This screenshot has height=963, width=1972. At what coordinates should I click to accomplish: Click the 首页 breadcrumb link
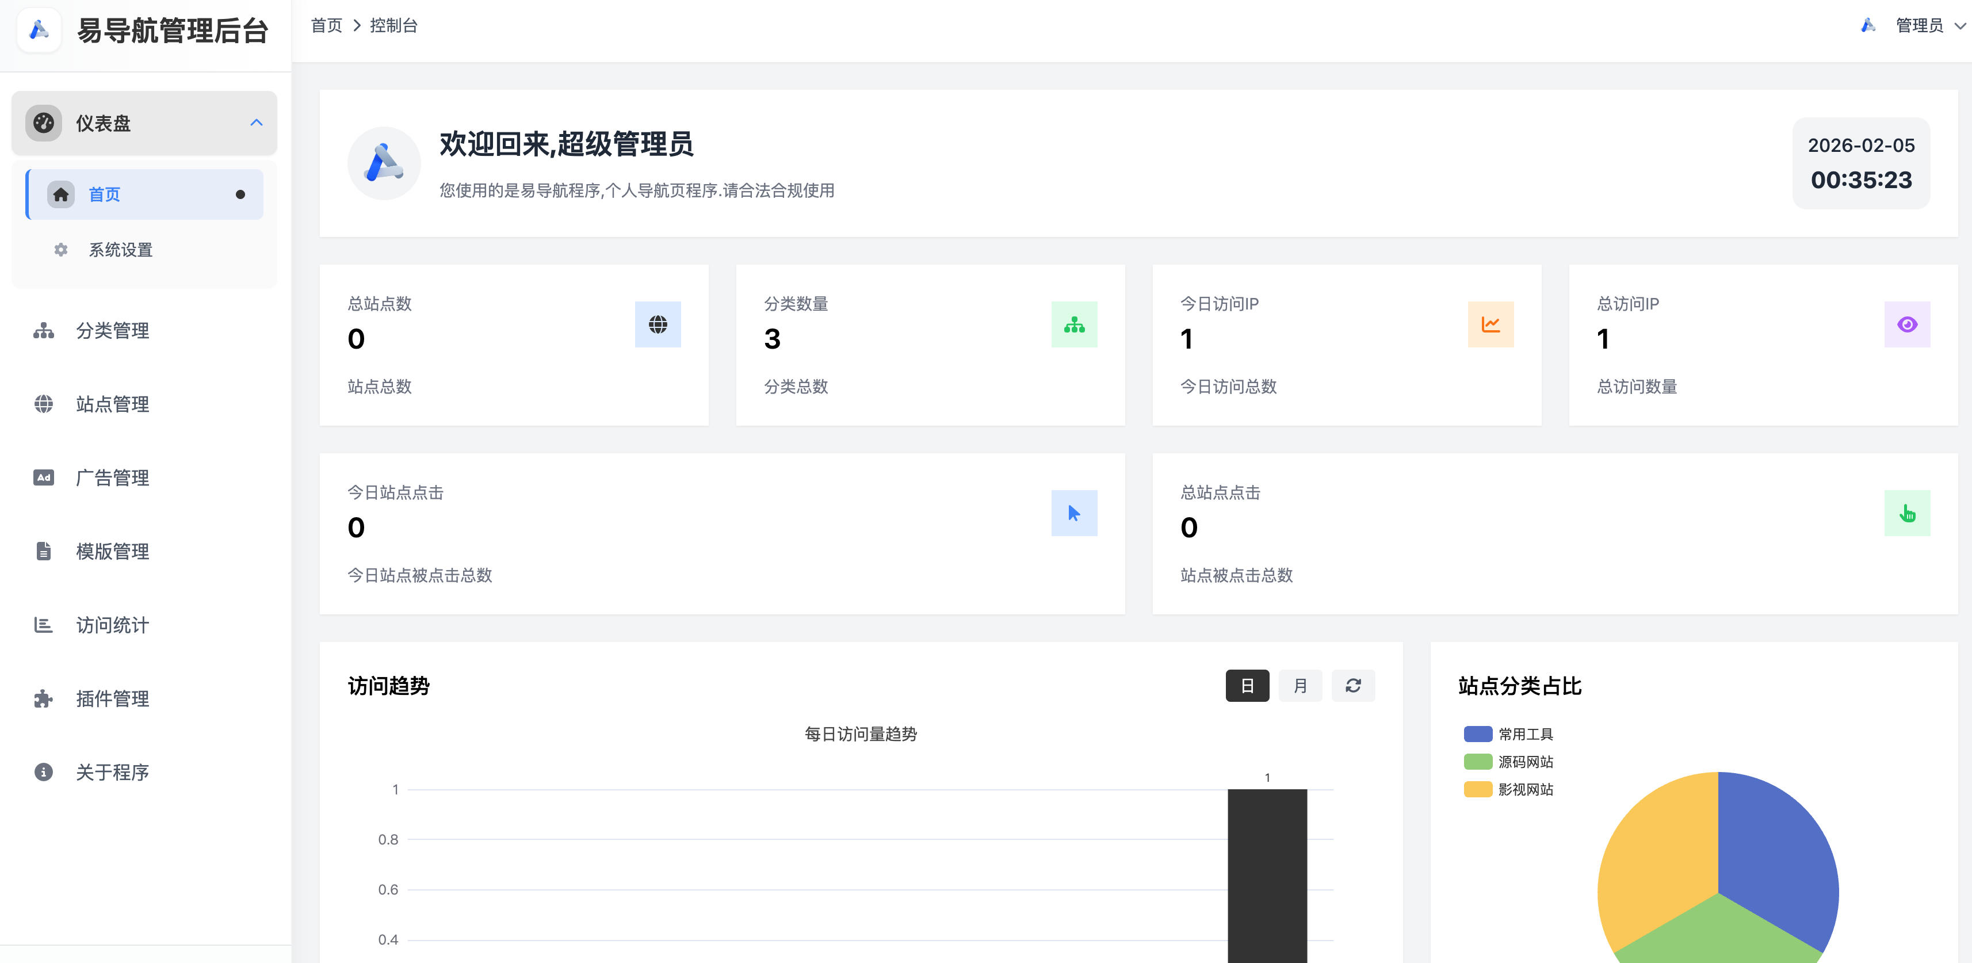[327, 25]
